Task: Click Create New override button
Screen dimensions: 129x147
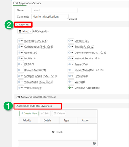Action: (x=29, y=113)
